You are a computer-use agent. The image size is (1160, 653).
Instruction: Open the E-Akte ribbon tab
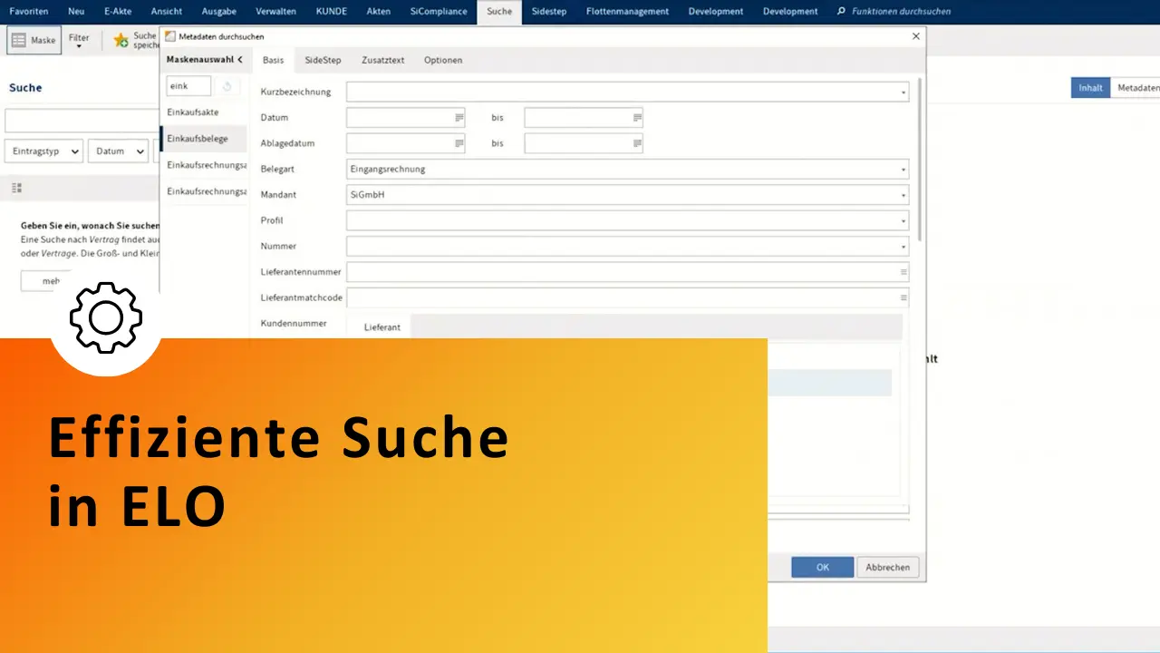click(x=118, y=12)
